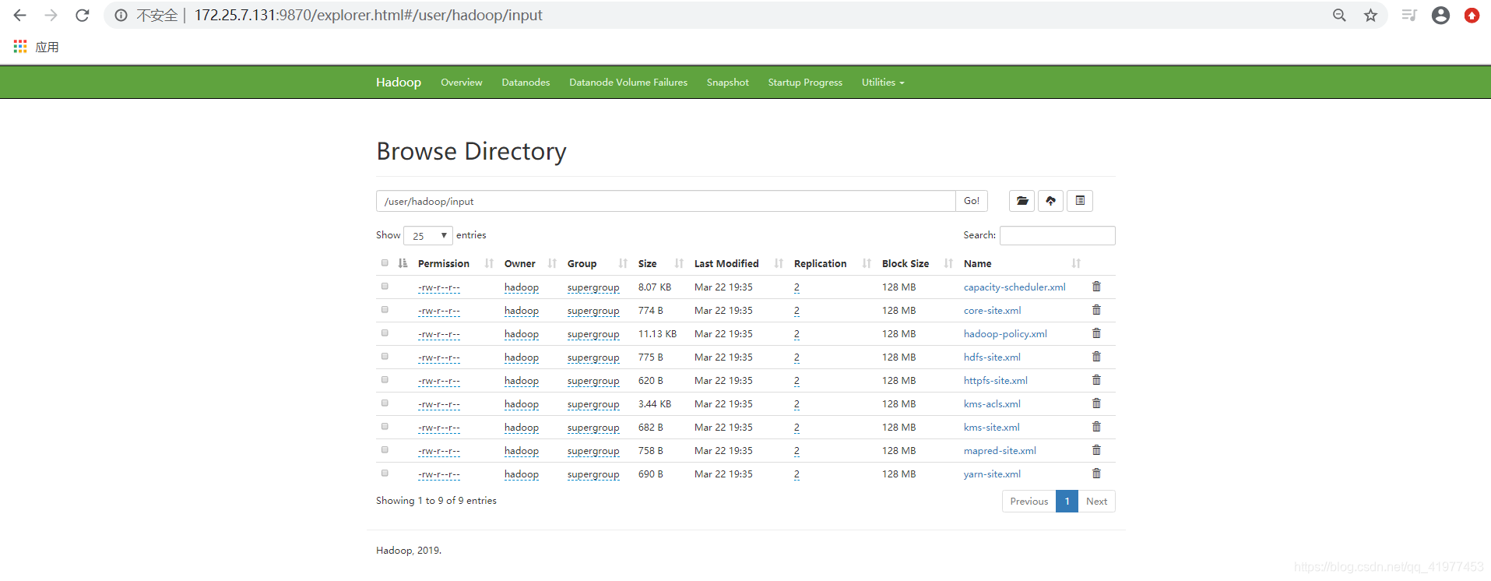Delete kms-acls.xml using trash icon

[x=1096, y=403]
